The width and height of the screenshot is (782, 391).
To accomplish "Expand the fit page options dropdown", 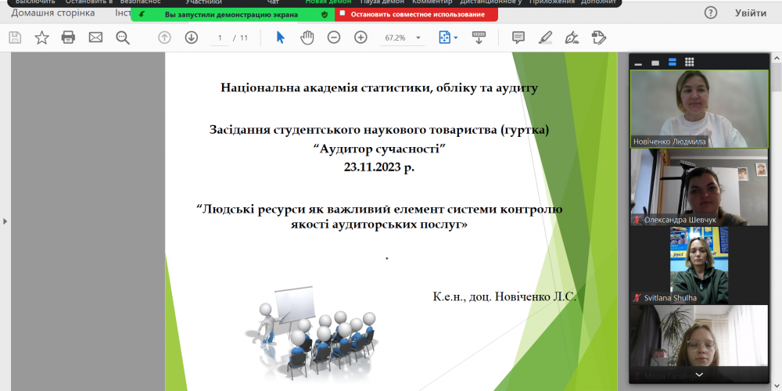I will pos(448,38).
